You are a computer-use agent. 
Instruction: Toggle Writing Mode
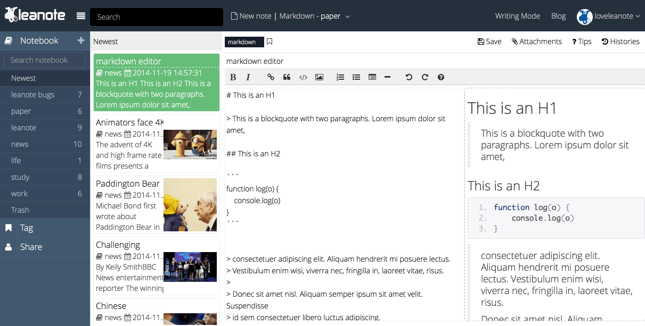517,16
